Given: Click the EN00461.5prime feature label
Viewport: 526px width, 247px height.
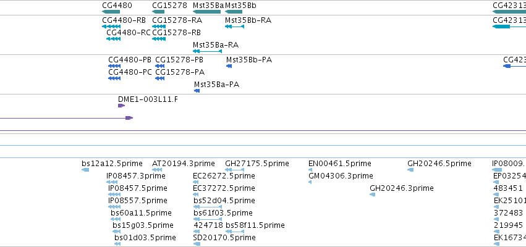Looking at the screenshot, I should tap(340, 164).
